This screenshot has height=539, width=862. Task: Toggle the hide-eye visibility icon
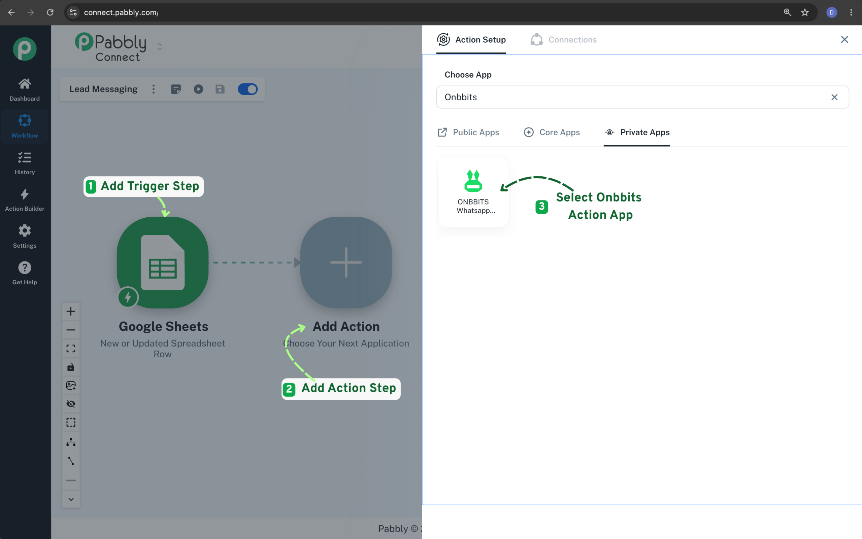tap(71, 404)
